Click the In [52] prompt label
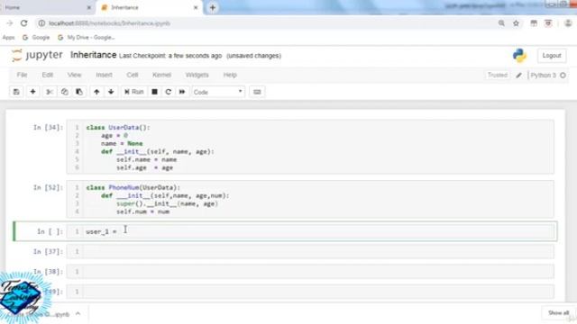This screenshot has width=577, height=324. (x=48, y=188)
